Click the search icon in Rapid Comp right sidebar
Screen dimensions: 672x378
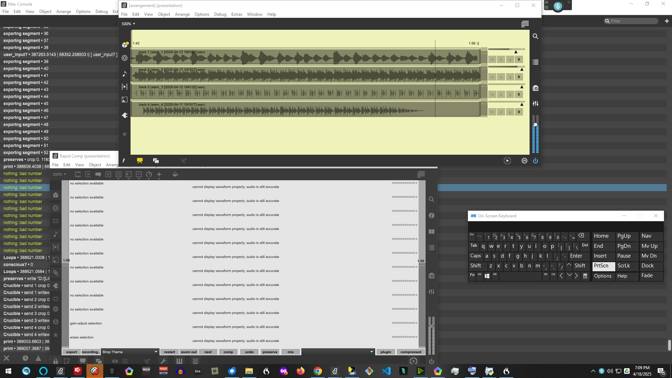(432, 199)
